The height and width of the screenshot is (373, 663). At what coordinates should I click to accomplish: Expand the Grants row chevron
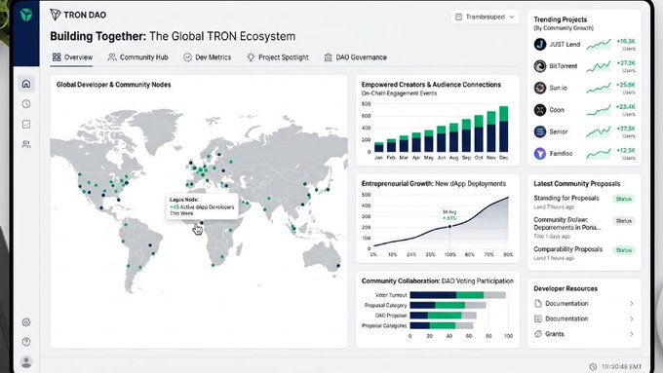point(632,334)
